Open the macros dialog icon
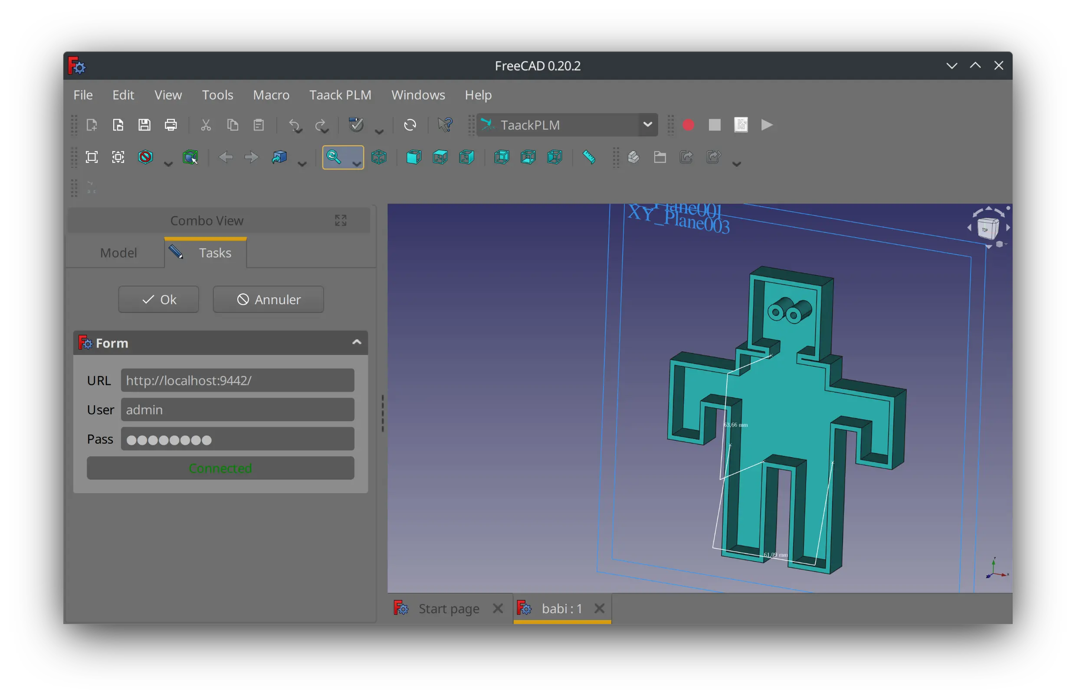The width and height of the screenshot is (1076, 699). click(741, 125)
